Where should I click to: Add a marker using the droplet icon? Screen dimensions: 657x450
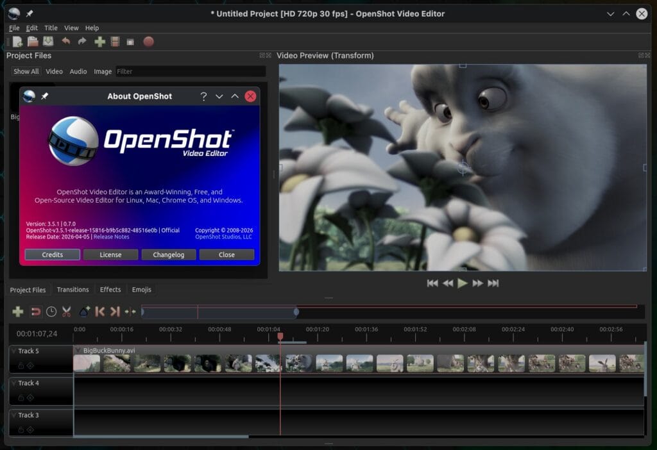[85, 312]
